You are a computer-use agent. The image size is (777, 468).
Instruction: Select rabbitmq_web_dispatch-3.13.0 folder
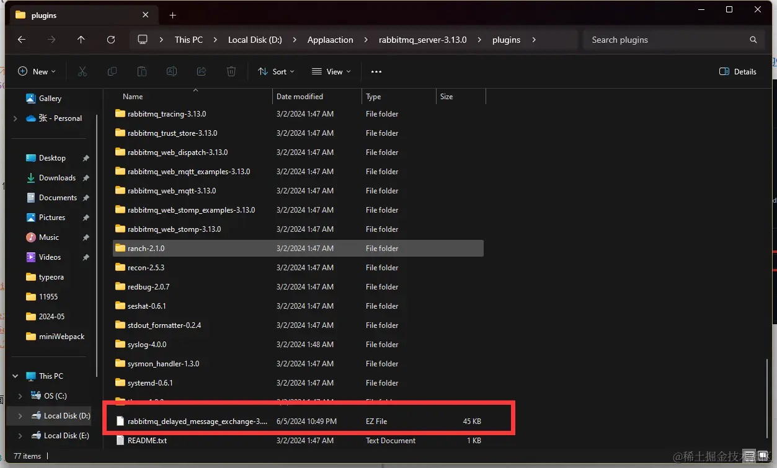[298, 152]
